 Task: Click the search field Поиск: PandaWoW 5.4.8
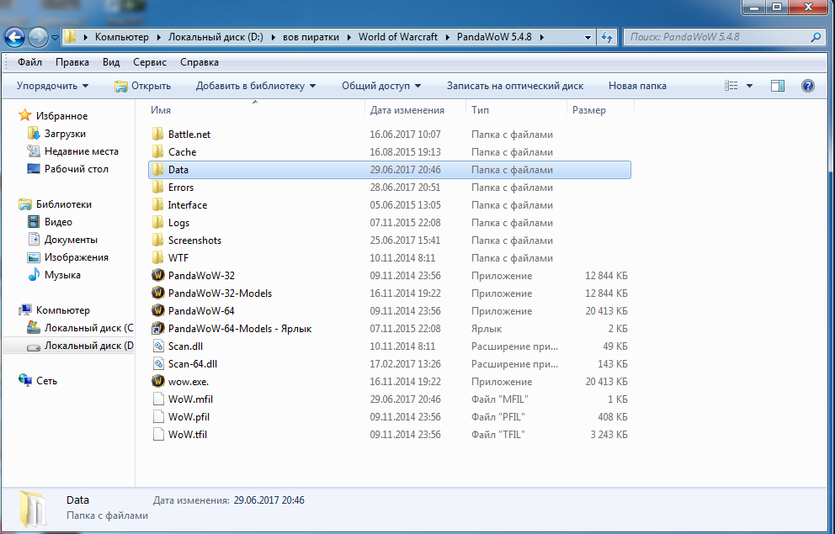[x=717, y=38]
